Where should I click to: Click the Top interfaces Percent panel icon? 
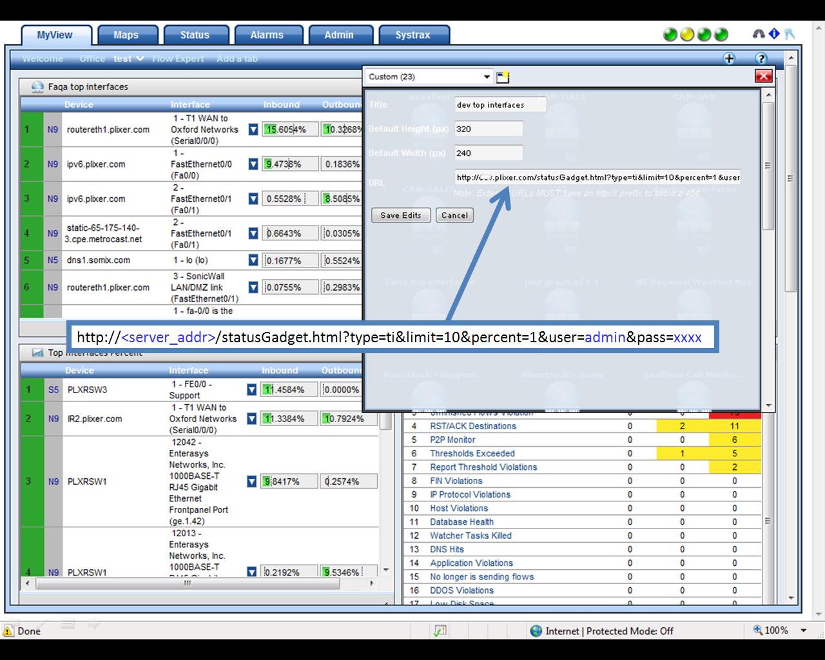pos(37,353)
